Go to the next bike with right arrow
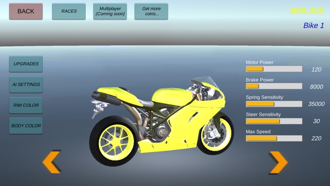Screen dimensions: 330x186 tap(278, 162)
